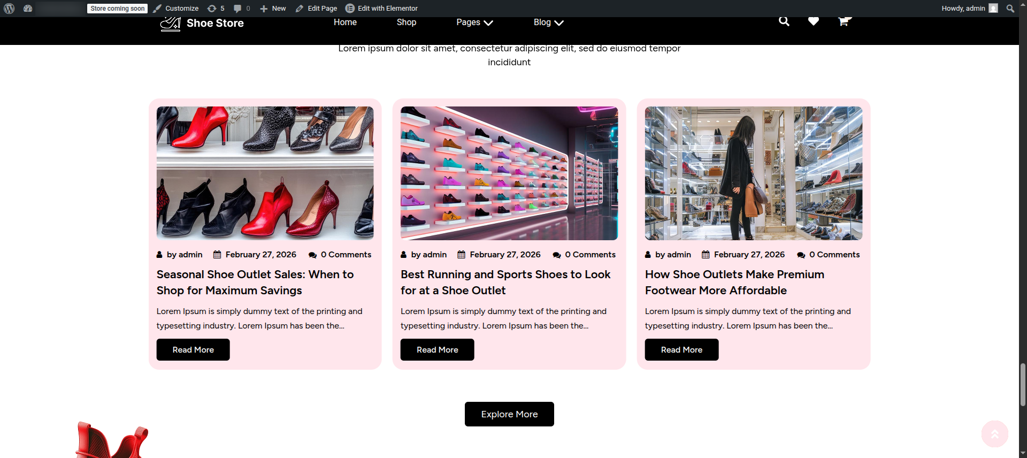Click the site header search magnifier icon
This screenshot has height=458, width=1027.
784,21
